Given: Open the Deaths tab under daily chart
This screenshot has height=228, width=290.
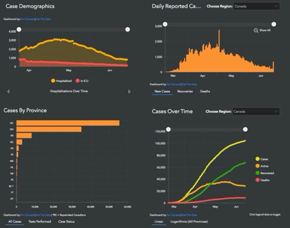Looking at the screenshot, I should pos(205,91).
